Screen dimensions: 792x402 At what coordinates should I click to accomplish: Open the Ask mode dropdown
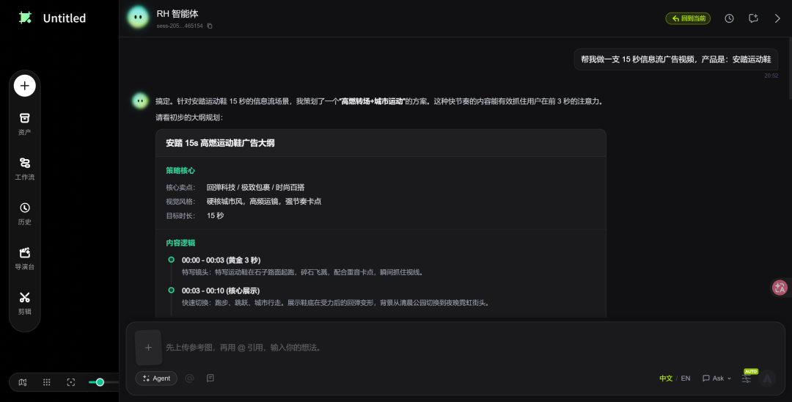pos(716,379)
